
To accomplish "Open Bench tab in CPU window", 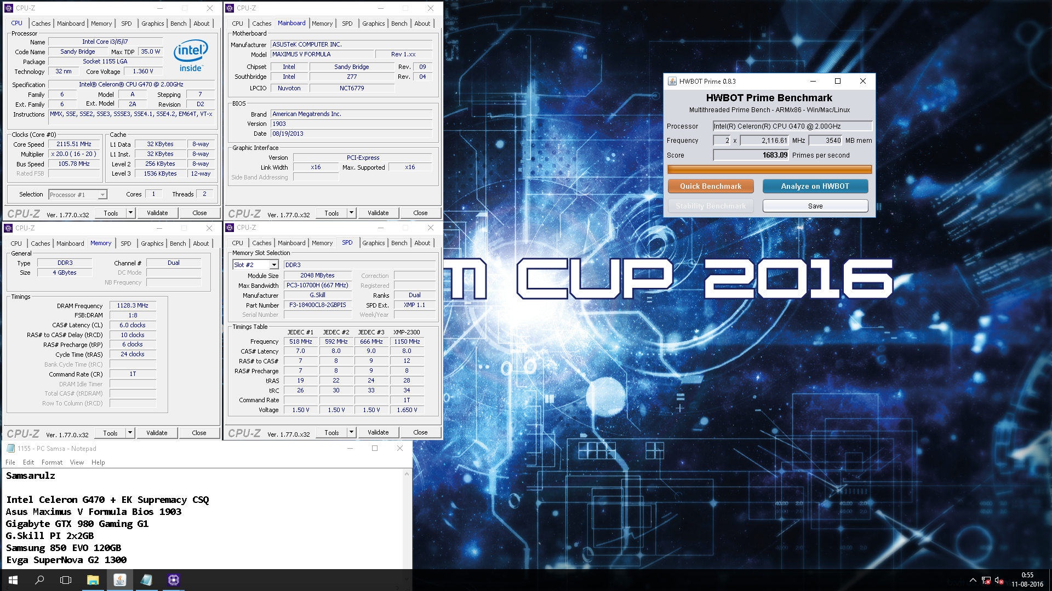I will 179,24.
